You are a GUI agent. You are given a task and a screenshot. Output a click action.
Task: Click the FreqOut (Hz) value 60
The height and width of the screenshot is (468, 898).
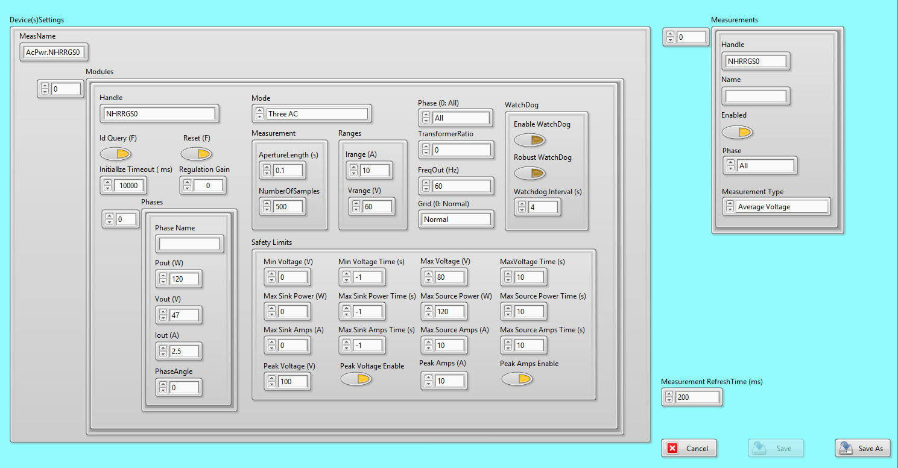pyautogui.click(x=462, y=186)
